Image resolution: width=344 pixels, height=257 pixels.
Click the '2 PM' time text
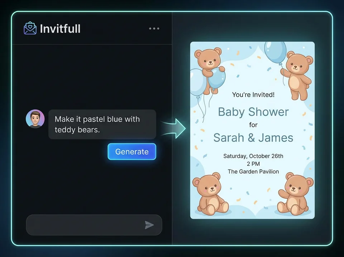(253, 164)
